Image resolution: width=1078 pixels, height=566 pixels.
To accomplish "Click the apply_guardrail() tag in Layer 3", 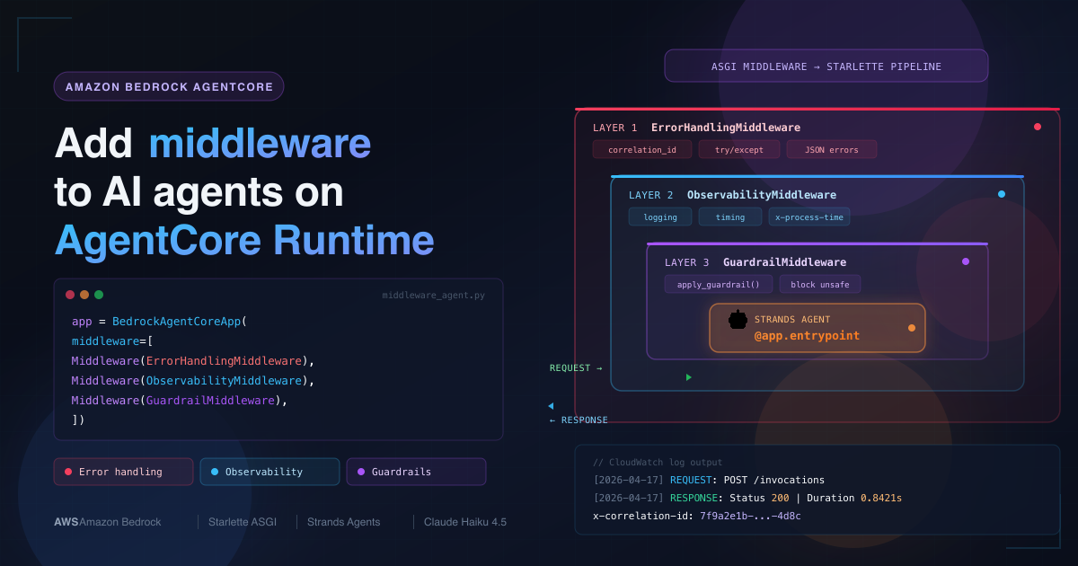I will 718,284.
